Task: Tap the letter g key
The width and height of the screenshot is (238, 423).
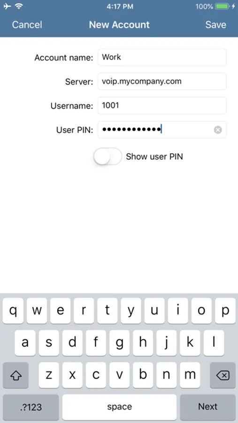Action: click(119, 343)
